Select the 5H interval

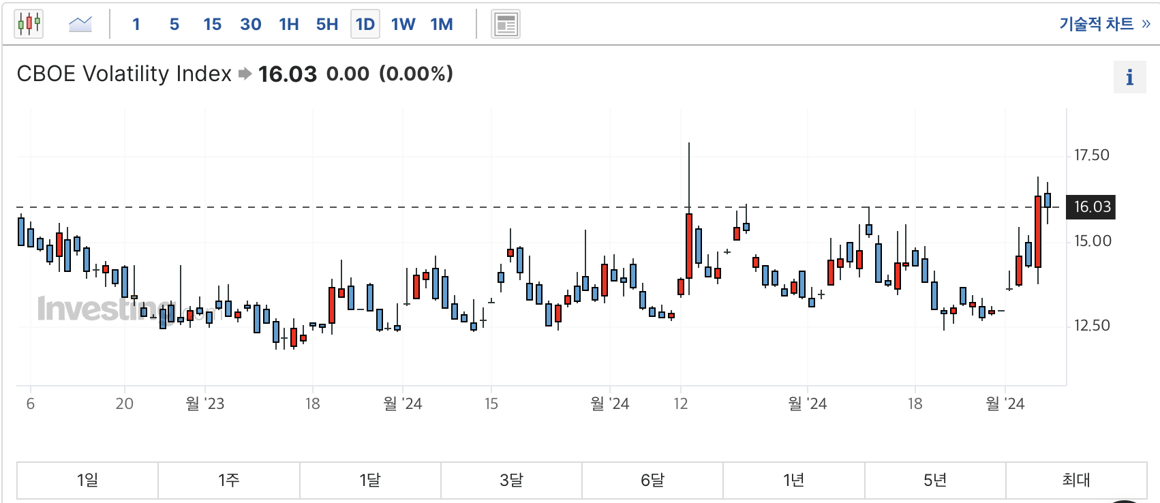point(327,25)
